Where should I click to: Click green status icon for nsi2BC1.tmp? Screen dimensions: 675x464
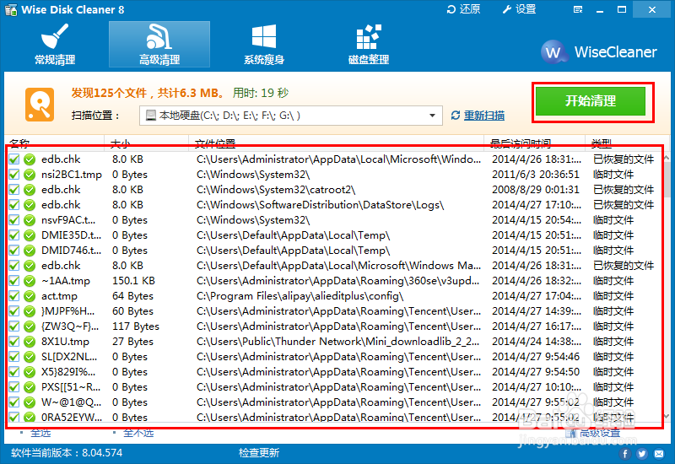tap(30, 175)
